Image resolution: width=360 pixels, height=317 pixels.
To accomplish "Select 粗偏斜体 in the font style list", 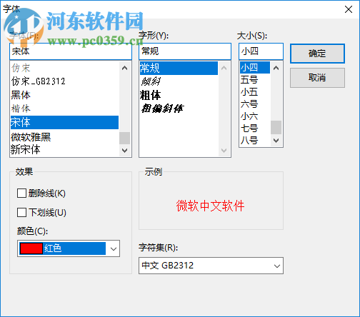I will coord(179,109).
